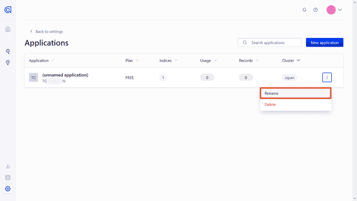Click the Applications page heading
The image size is (357, 201).
[47, 43]
